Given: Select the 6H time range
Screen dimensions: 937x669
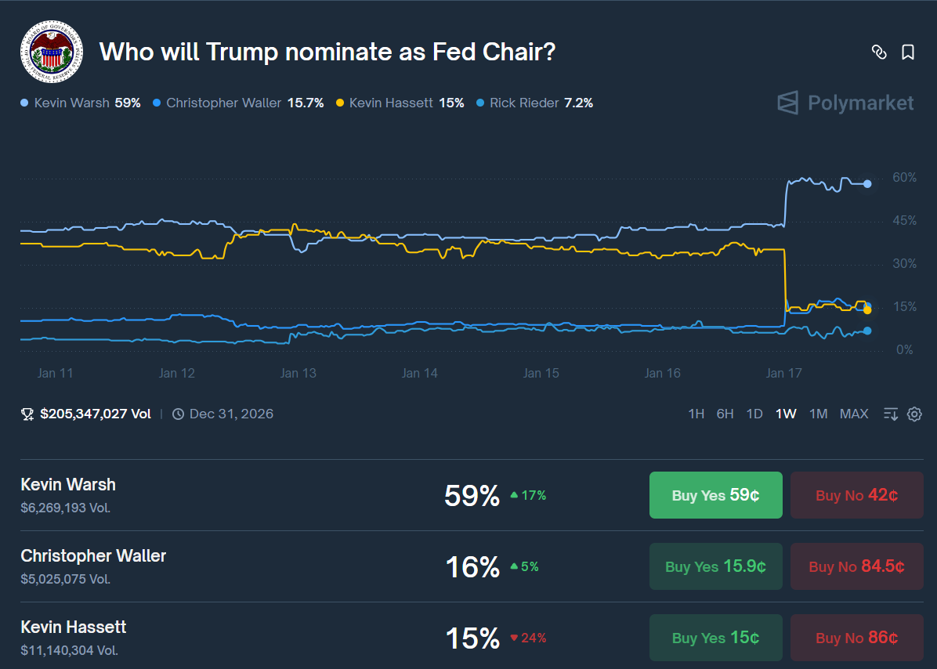Looking at the screenshot, I should point(725,414).
